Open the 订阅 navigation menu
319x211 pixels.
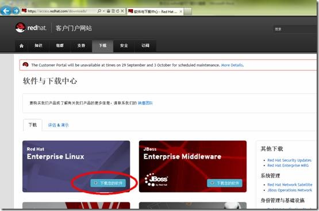(x=145, y=46)
